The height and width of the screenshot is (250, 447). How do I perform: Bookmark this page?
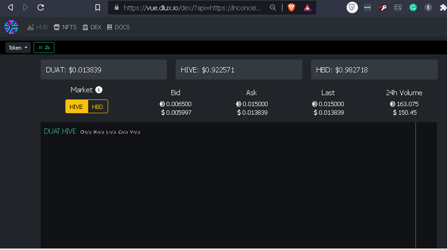click(x=98, y=8)
